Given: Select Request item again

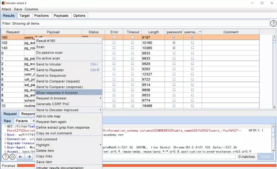Looking at the screenshot, I should pos(69,122).
